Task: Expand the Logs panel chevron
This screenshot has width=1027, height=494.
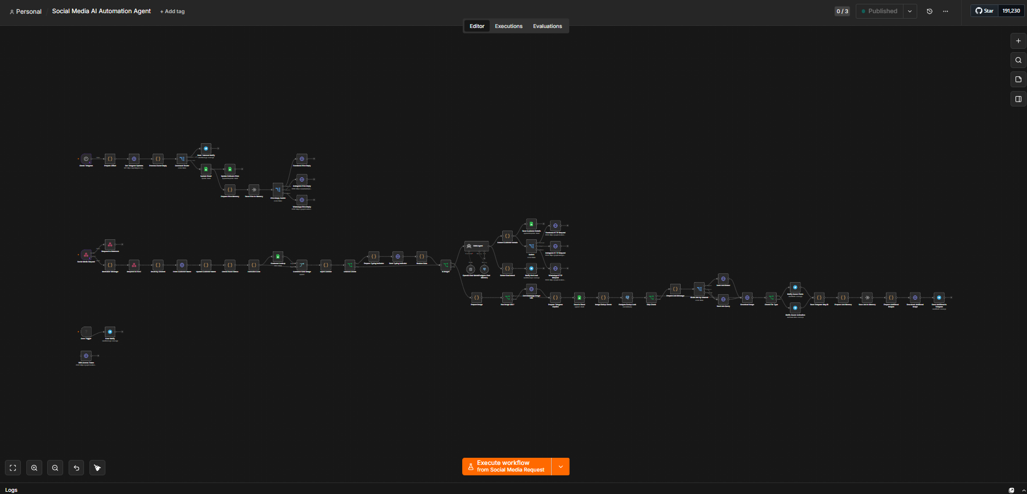Action: click(1023, 490)
